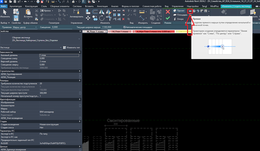This screenshot has width=260, height=151.
Task: Collapse the Параметры IFC section
Action: (80, 131)
